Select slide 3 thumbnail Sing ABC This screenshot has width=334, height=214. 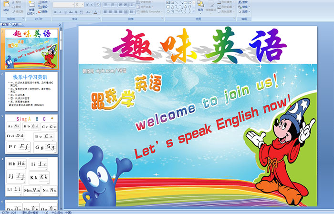click(x=31, y=134)
